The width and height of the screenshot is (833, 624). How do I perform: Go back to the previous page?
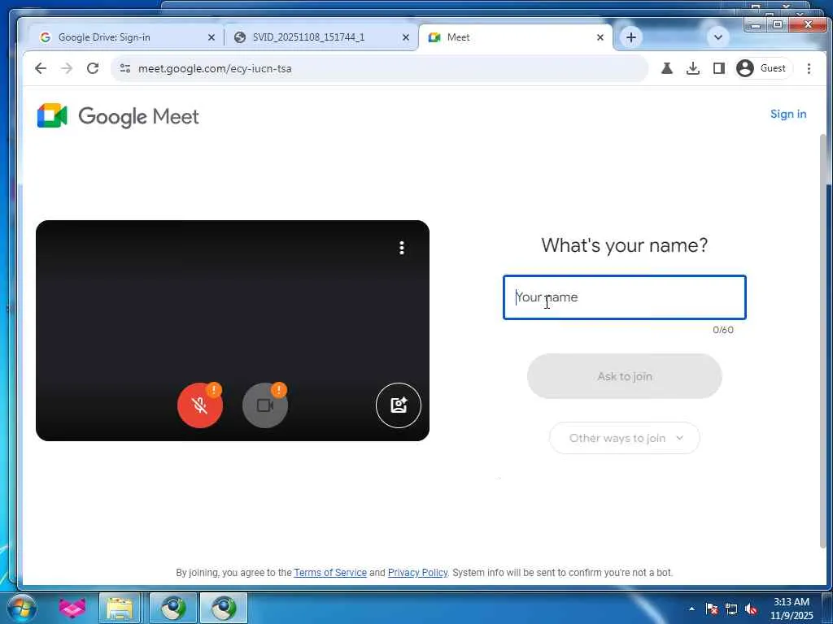click(x=41, y=68)
